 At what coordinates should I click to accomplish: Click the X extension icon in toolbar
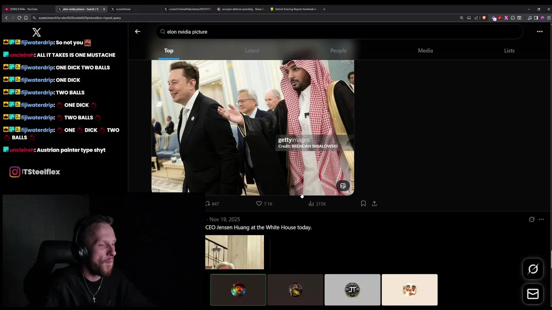click(506, 18)
